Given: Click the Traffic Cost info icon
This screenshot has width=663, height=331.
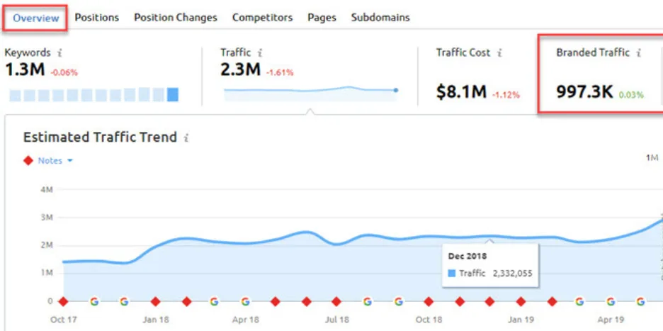Looking at the screenshot, I should click(499, 53).
